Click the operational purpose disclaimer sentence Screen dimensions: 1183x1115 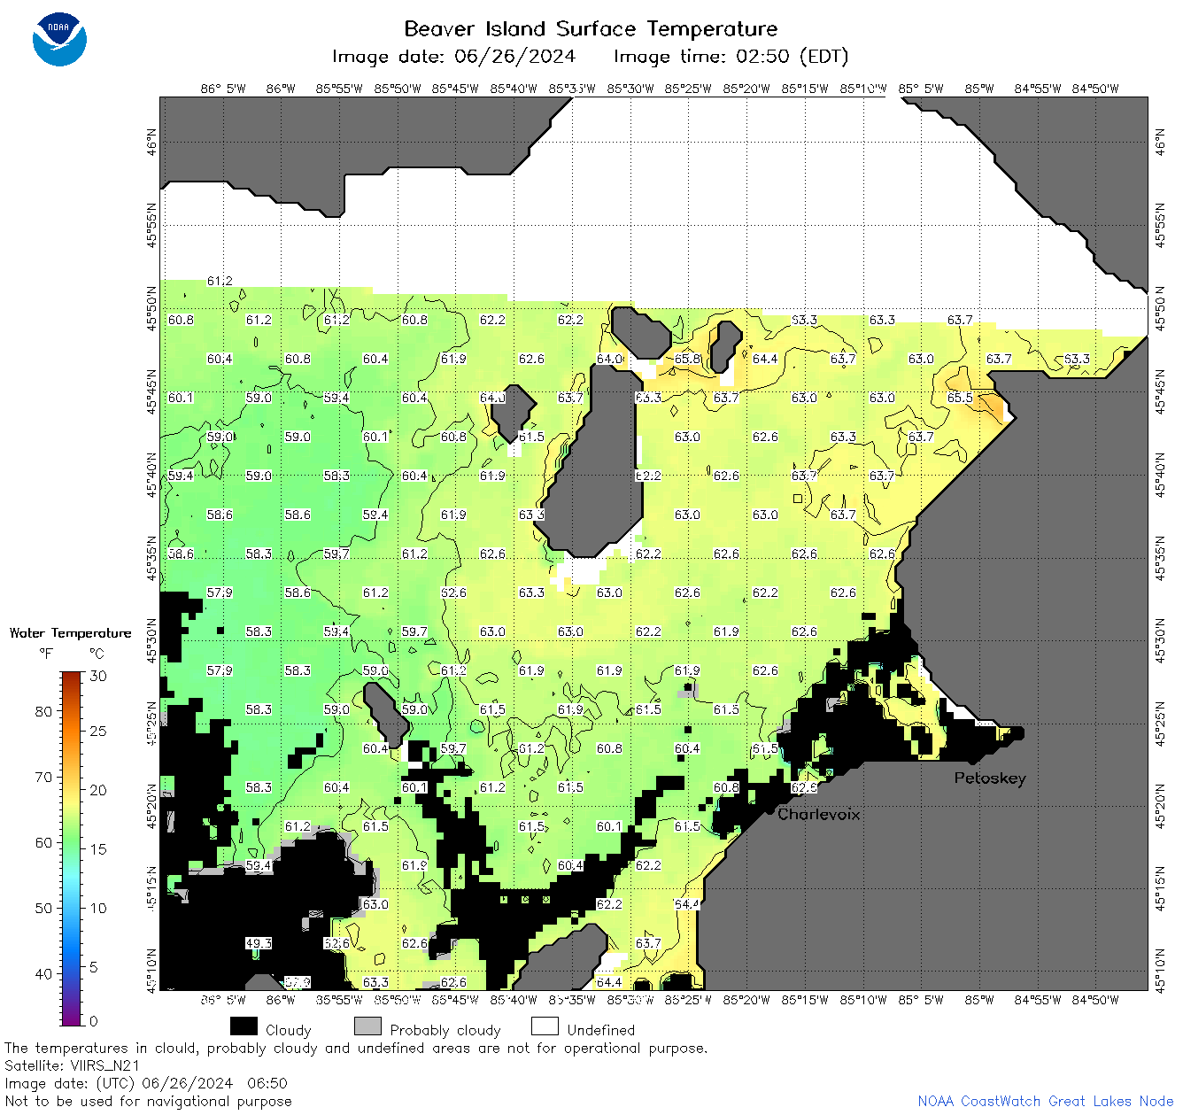[356, 1048]
